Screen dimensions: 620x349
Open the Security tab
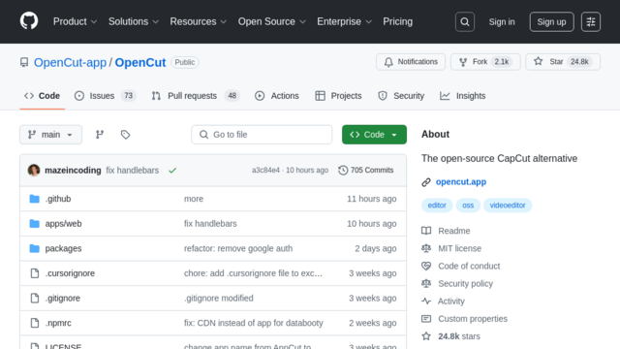tap(401, 96)
